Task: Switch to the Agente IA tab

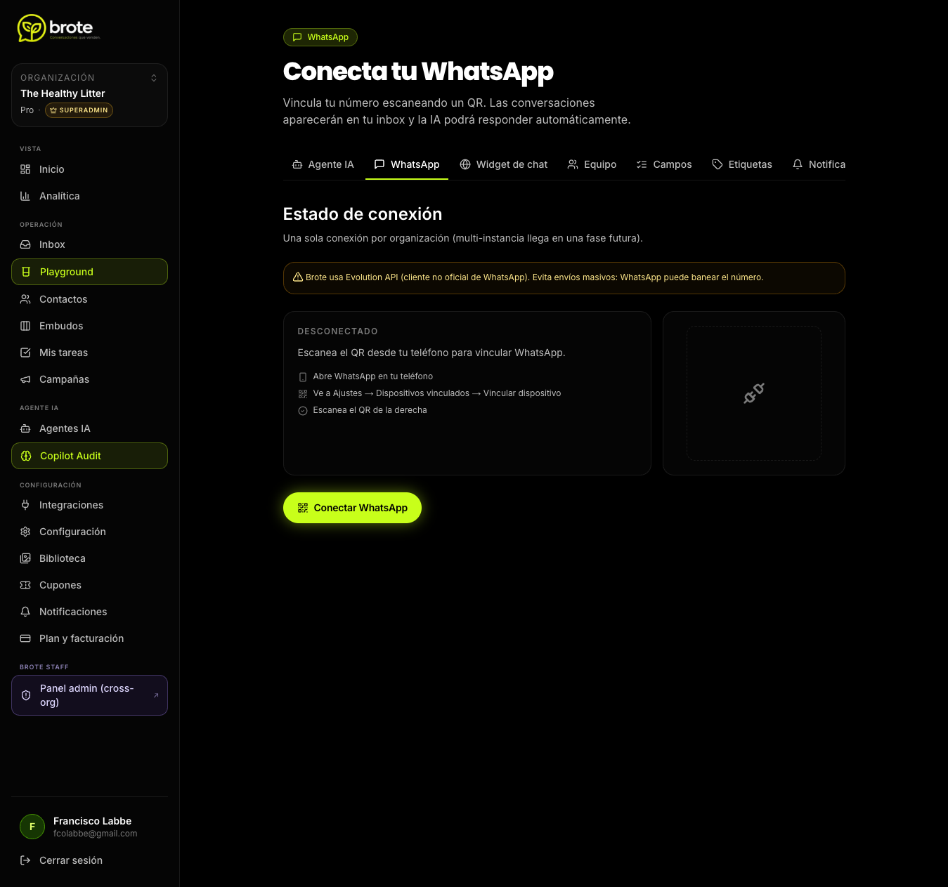Action: click(323, 164)
